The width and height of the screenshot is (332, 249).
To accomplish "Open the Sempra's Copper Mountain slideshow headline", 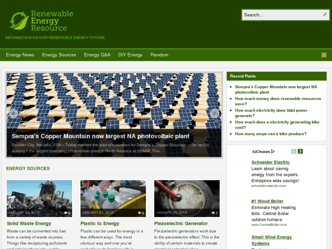I will point(100,136).
